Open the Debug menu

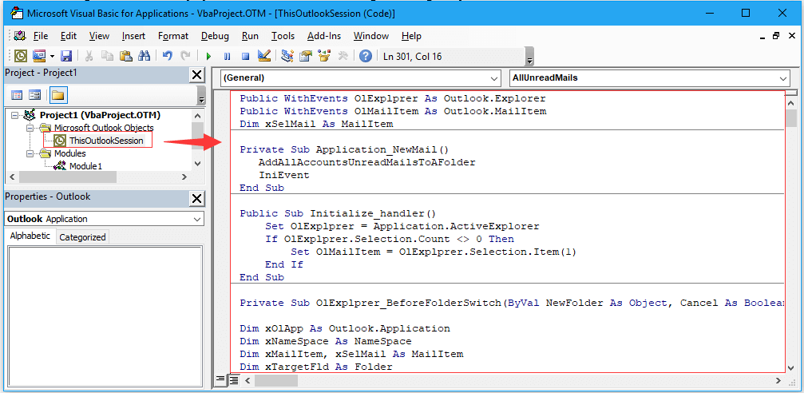point(215,36)
